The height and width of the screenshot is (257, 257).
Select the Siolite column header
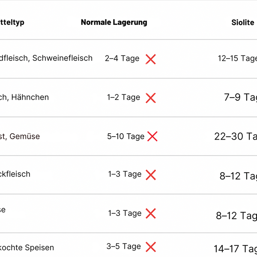tap(243, 22)
